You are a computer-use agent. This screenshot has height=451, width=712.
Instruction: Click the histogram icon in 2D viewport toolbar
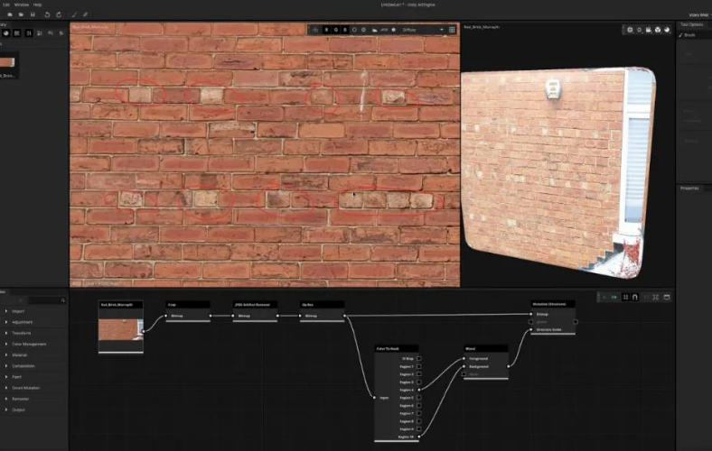click(x=375, y=30)
